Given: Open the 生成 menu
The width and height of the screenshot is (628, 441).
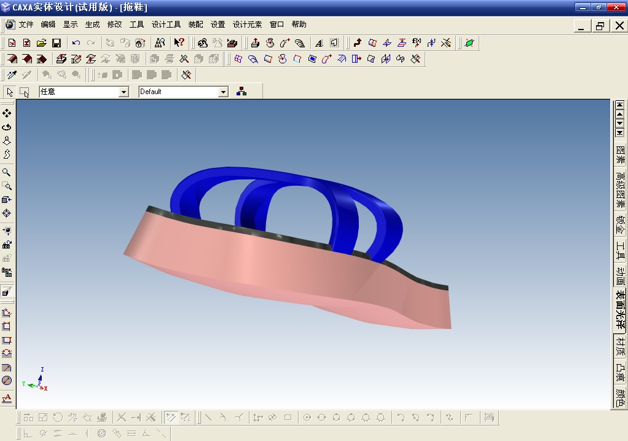Looking at the screenshot, I should (x=93, y=25).
